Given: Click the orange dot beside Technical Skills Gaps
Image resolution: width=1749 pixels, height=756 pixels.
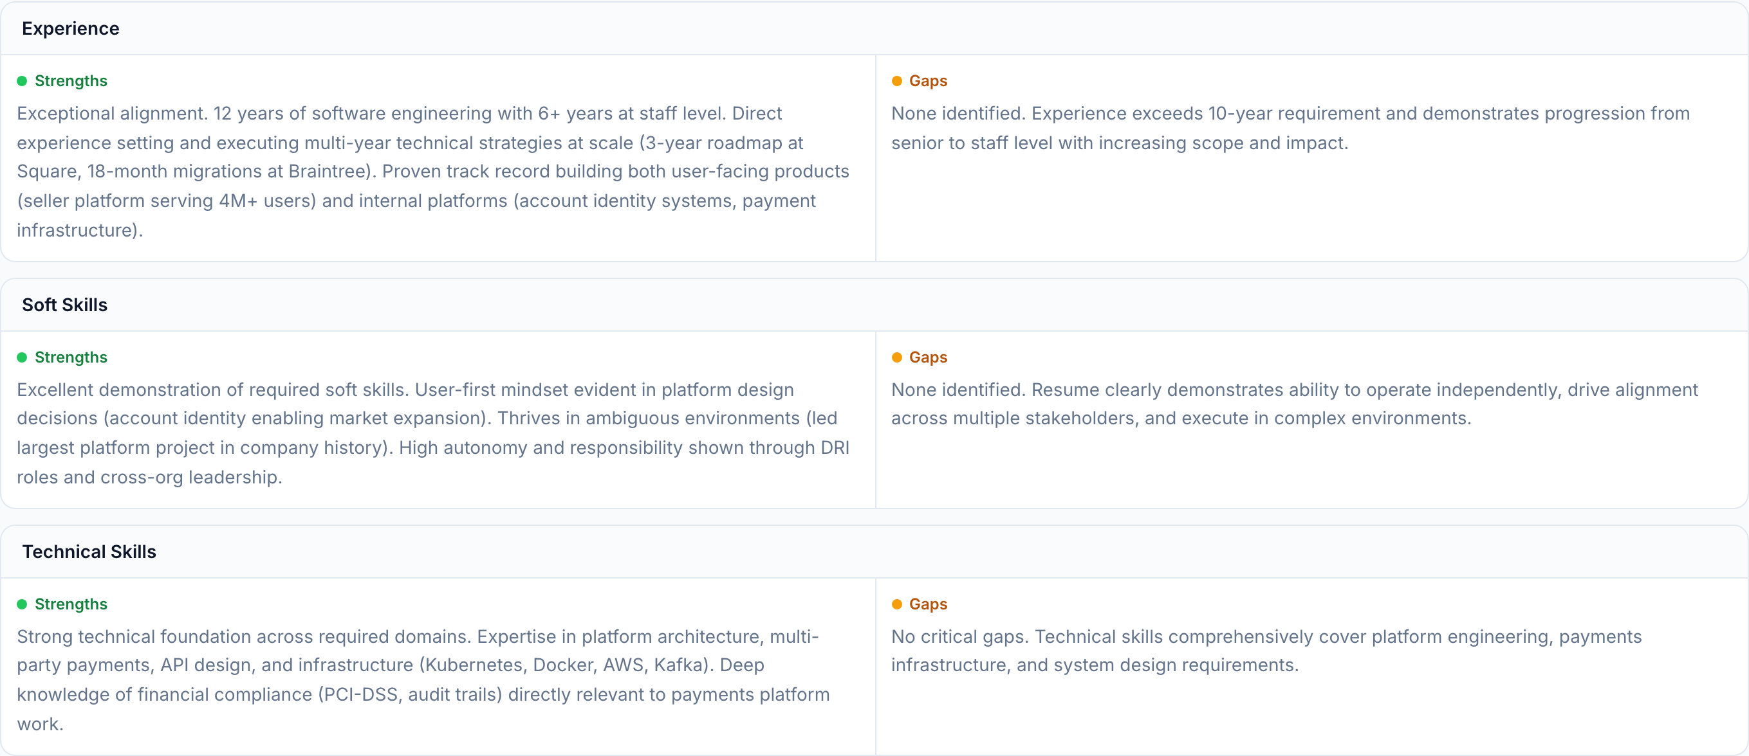Looking at the screenshot, I should [x=897, y=604].
